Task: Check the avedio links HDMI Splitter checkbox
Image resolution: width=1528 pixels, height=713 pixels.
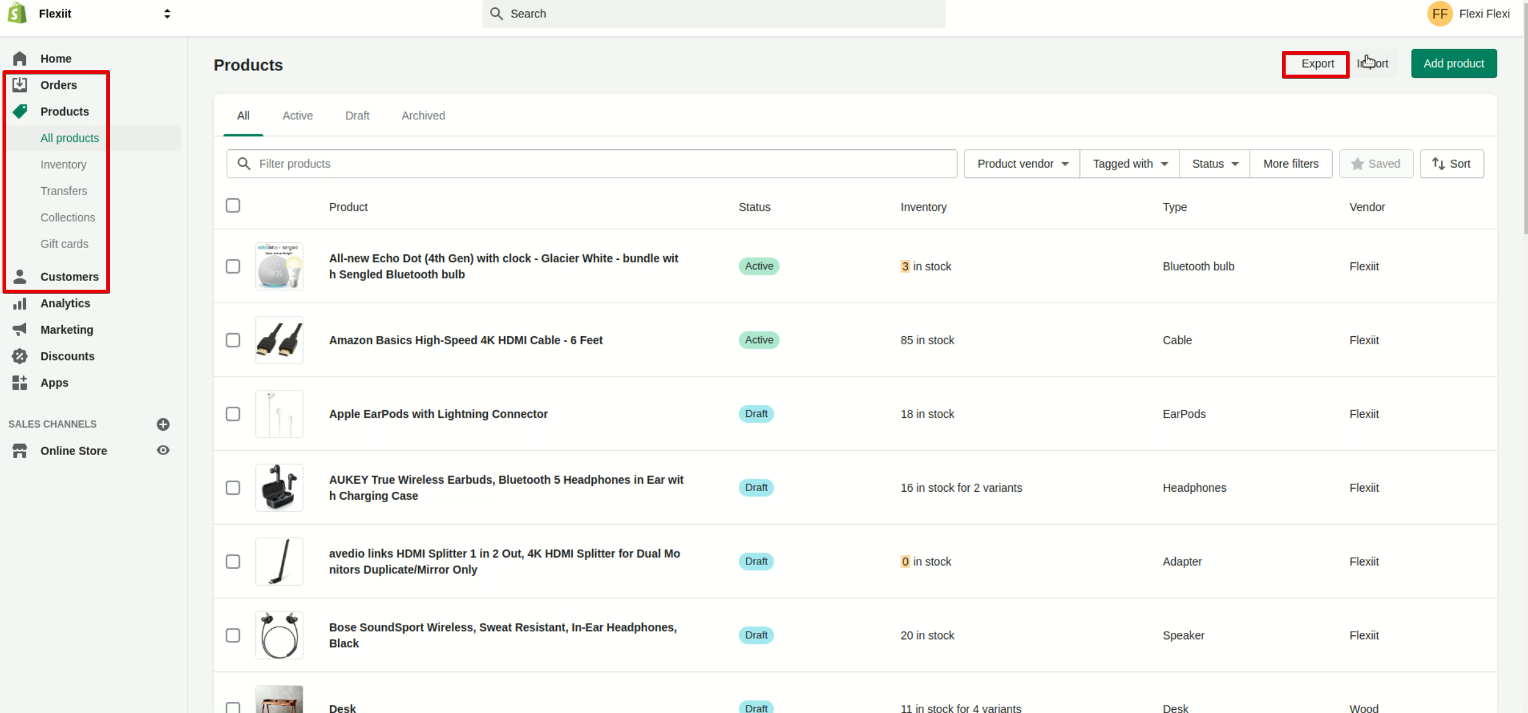Action: pyautogui.click(x=233, y=561)
